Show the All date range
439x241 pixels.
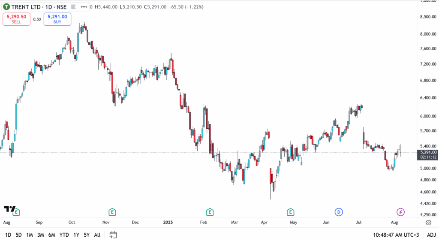tap(97, 235)
